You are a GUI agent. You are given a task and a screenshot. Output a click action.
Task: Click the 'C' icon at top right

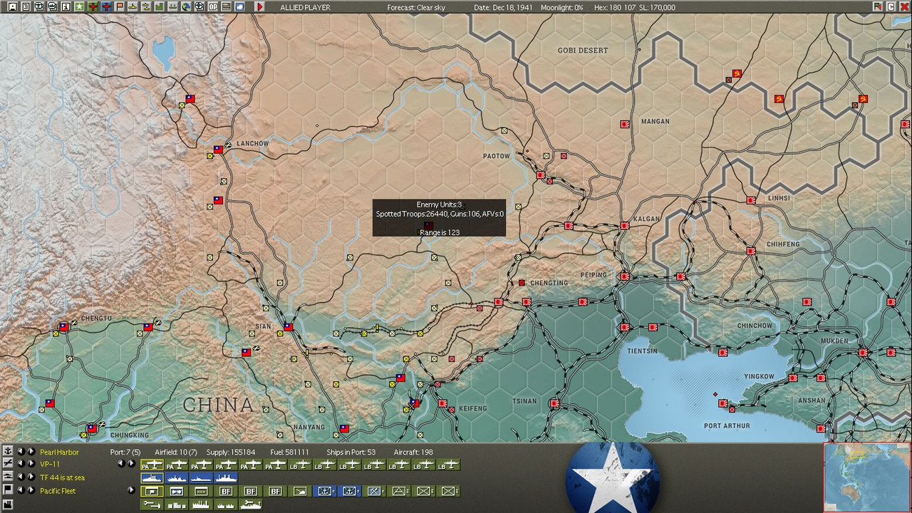(x=891, y=6)
